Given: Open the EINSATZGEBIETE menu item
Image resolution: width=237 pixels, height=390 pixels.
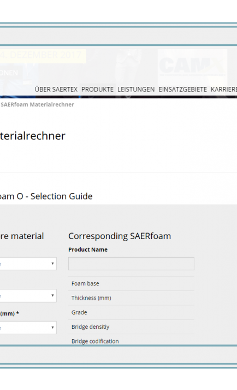Looking at the screenshot, I should pos(182,89).
